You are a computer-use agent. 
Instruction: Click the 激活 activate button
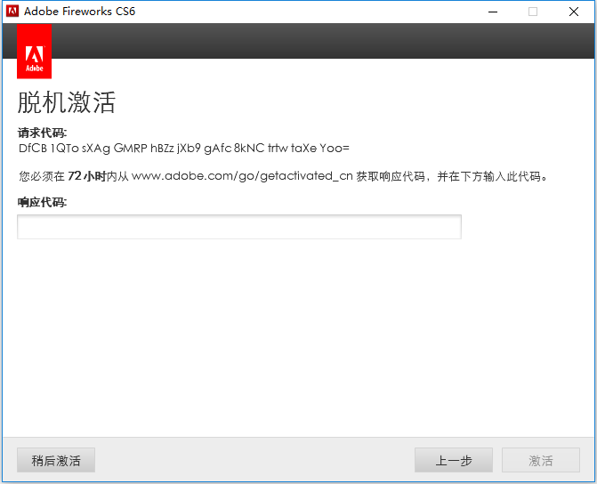coord(541,460)
